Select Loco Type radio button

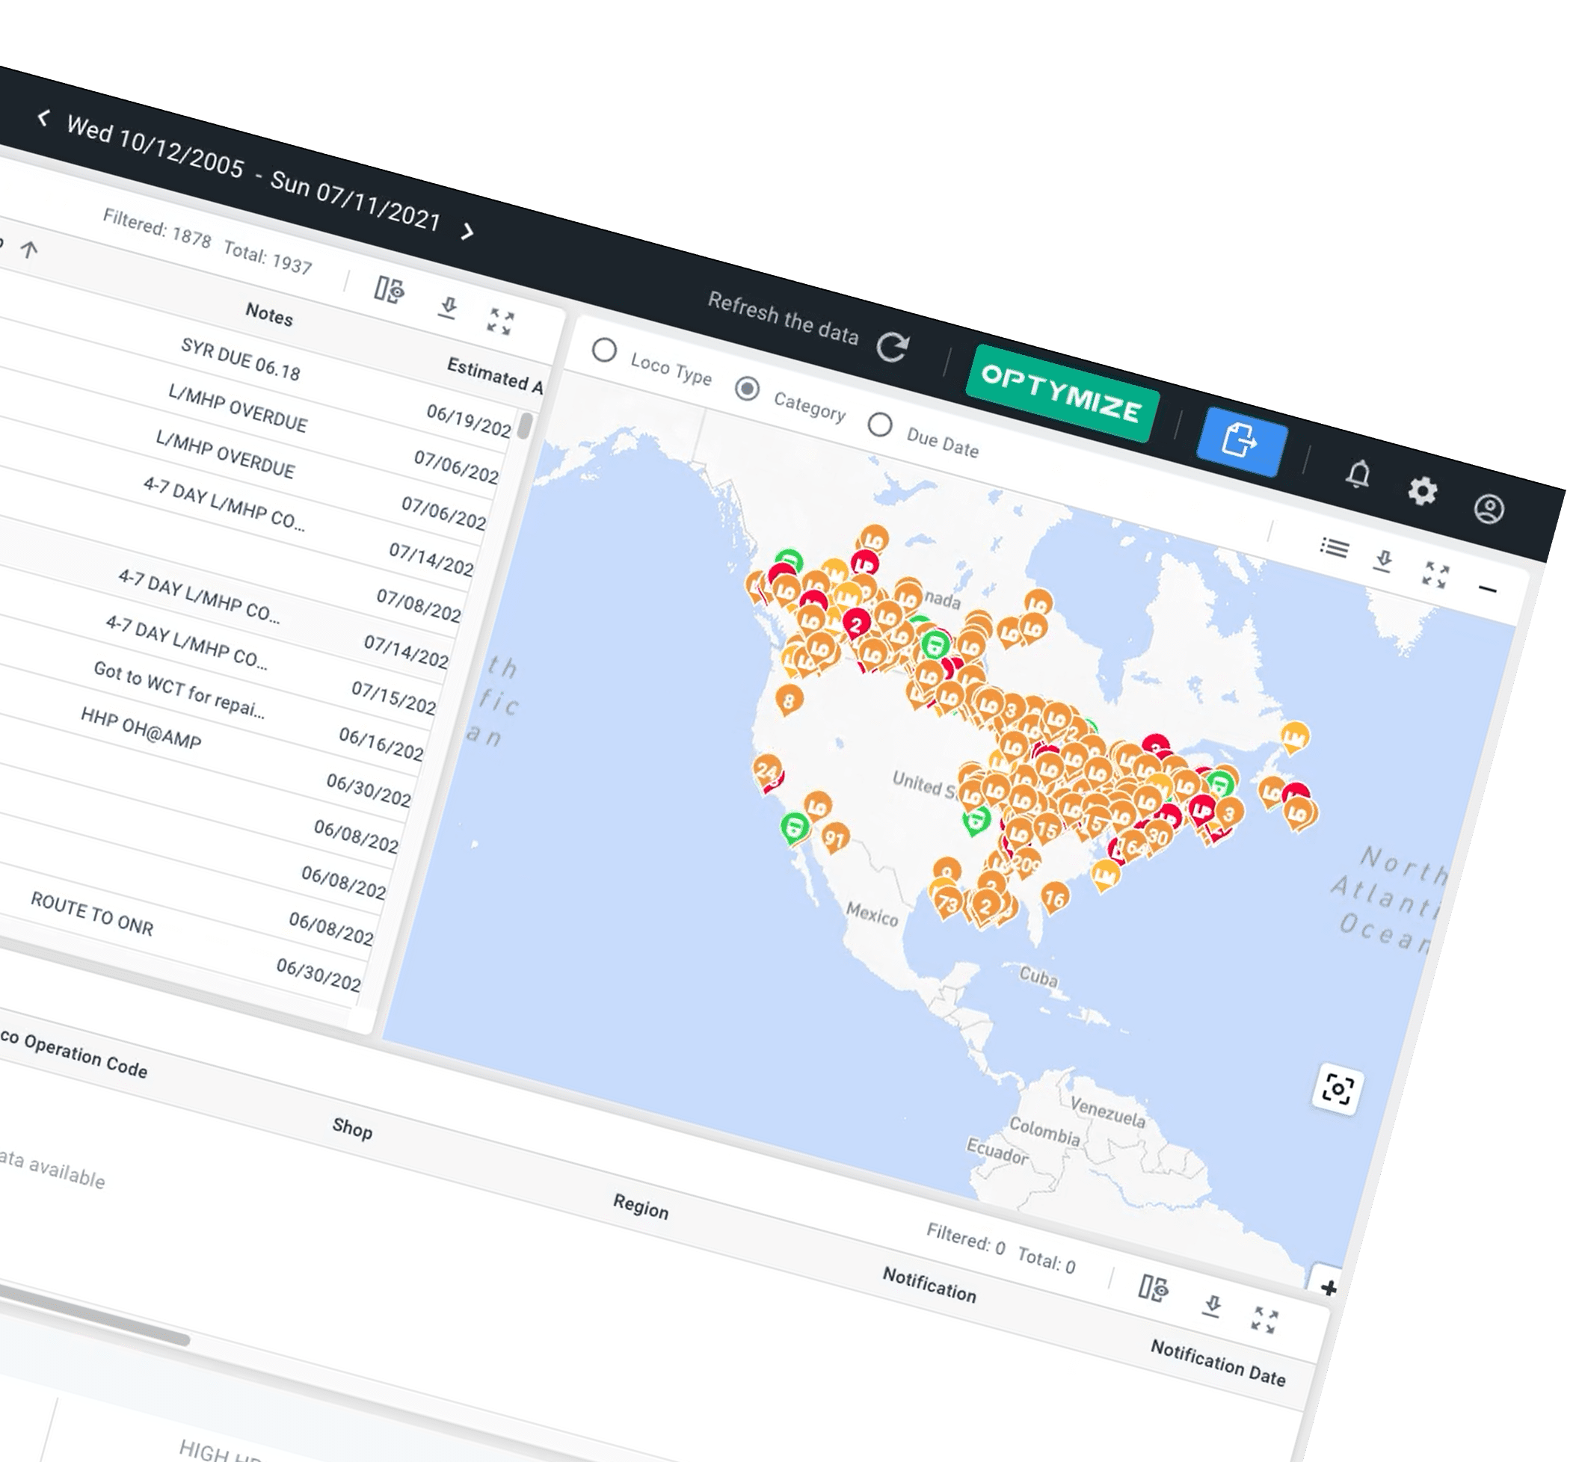pos(605,350)
